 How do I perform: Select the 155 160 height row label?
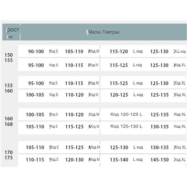pyautogui.click(x=8, y=88)
